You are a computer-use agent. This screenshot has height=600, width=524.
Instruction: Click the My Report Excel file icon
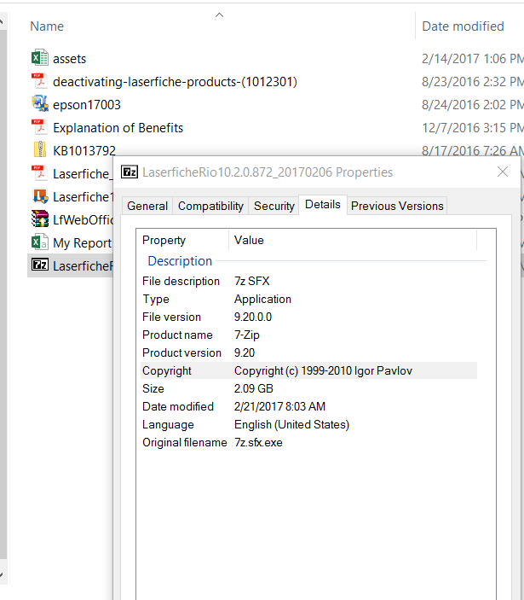(x=39, y=242)
